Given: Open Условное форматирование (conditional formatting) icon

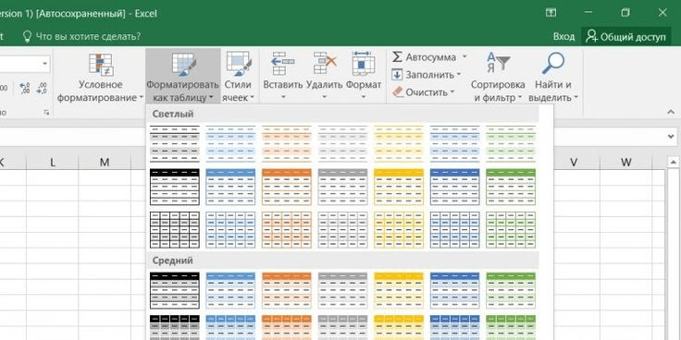Looking at the screenshot, I should pyautogui.click(x=101, y=65).
